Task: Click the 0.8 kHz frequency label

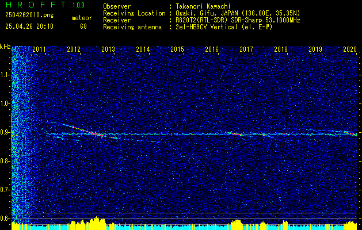Action: coord(5,161)
